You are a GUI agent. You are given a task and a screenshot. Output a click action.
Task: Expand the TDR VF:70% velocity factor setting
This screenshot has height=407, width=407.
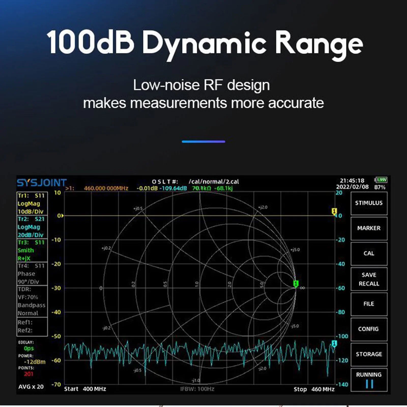pos(28,297)
